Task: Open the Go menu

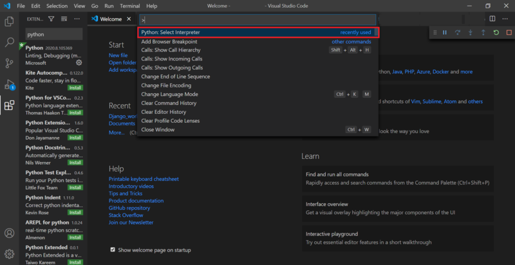Action: (95, 6)
